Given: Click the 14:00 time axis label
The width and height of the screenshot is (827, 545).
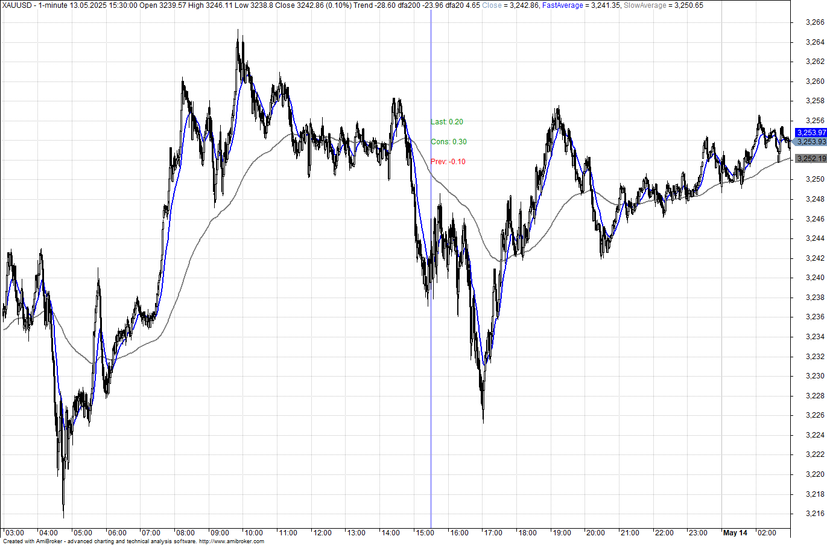Looking at the screenshot, I should (390, 533).
